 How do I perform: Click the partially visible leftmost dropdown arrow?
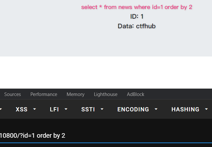1,109
